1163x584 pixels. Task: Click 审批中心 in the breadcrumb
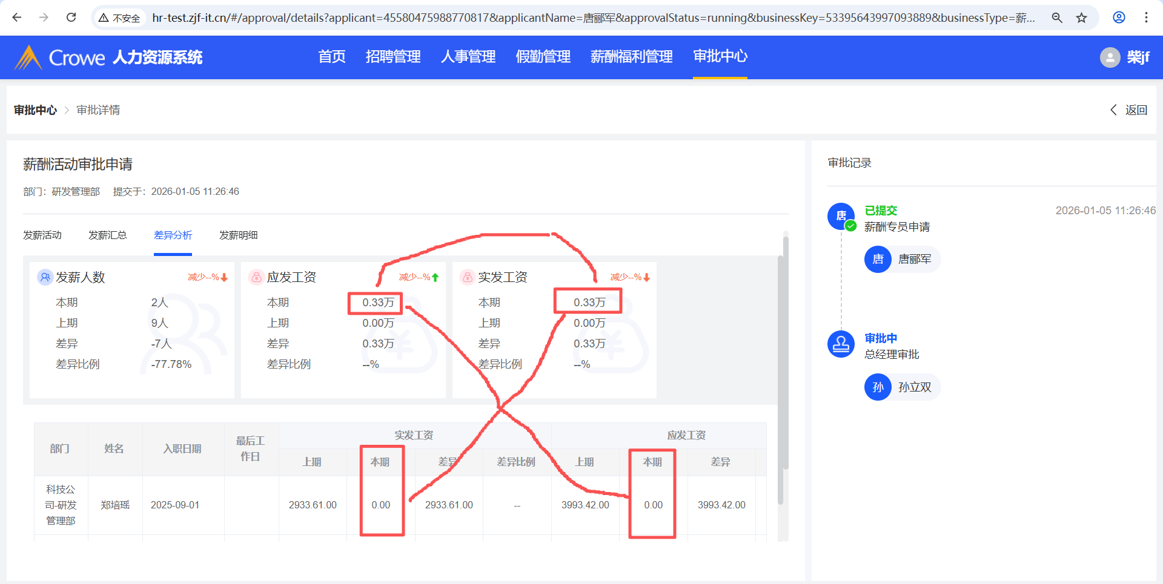pos(35,110)
